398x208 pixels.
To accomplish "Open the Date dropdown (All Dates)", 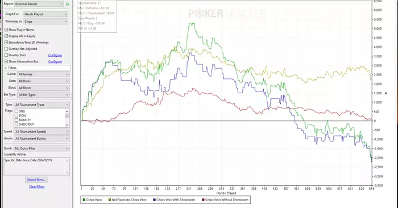I will pos(43,81).
